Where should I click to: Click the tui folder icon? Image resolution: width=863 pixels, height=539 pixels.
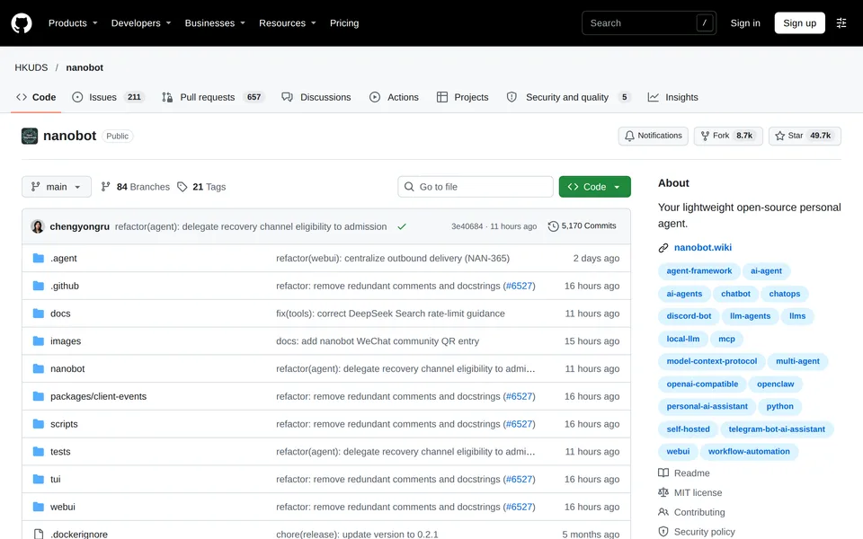[x=38, y=479]
